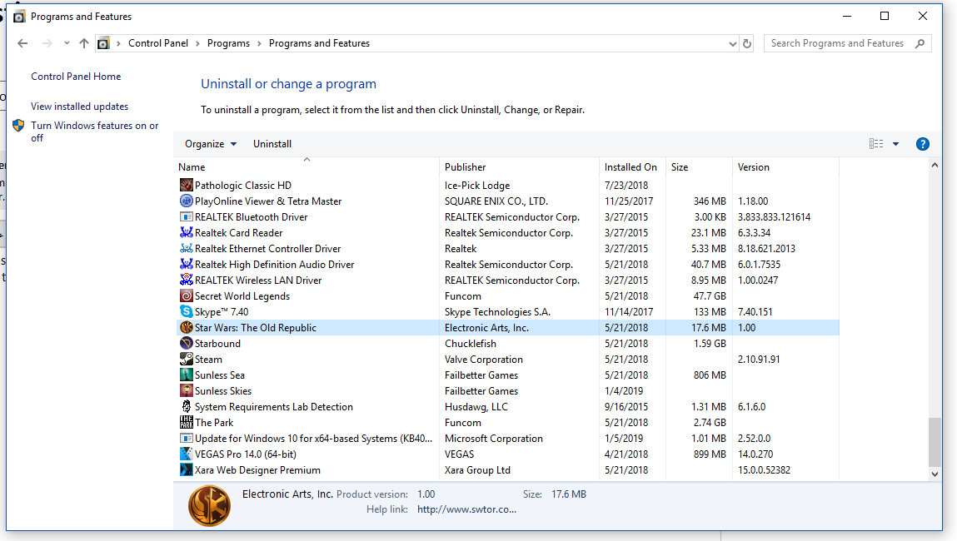Click the Uninstall toolbar button
This screenshot has height=541, width=957.
(272, 144)
